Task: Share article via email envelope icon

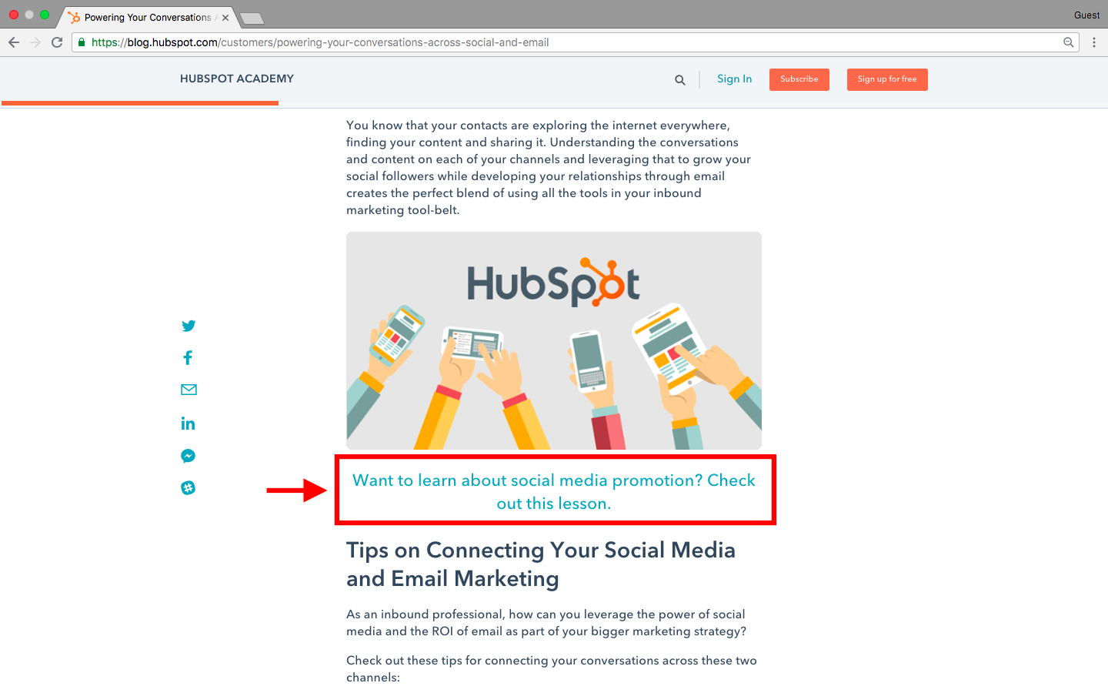Action: (x=189, y=390)
